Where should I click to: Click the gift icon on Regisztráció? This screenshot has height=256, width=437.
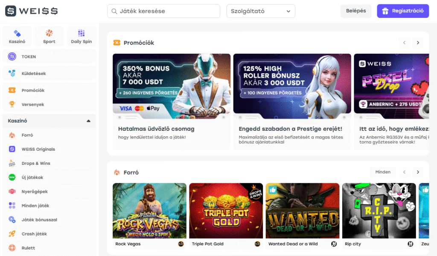click(x=385, y=11)
